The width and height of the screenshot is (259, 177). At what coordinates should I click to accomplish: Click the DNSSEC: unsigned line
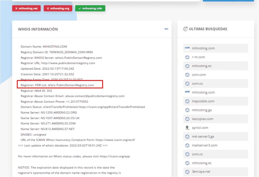coord(33,135)
